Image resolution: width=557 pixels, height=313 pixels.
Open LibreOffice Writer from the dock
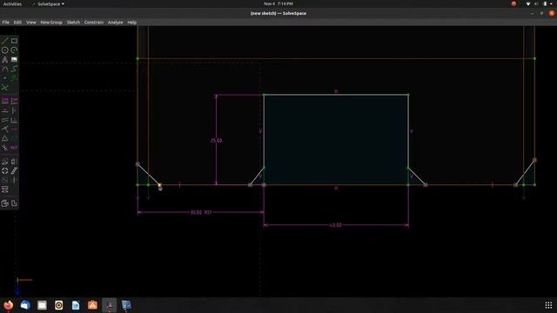click(76, 305)
